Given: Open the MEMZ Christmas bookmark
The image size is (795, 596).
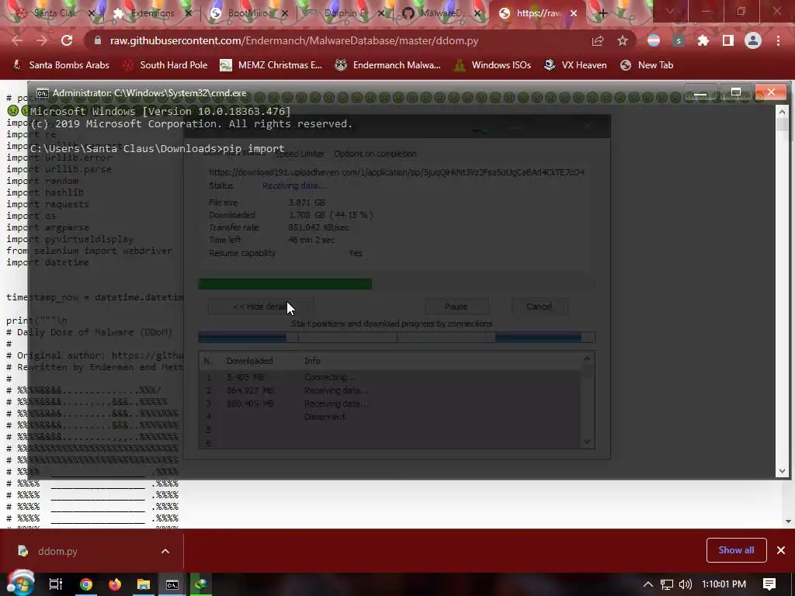Looking at the screenshot, I should pyautogui.click(x=271, y=65).
